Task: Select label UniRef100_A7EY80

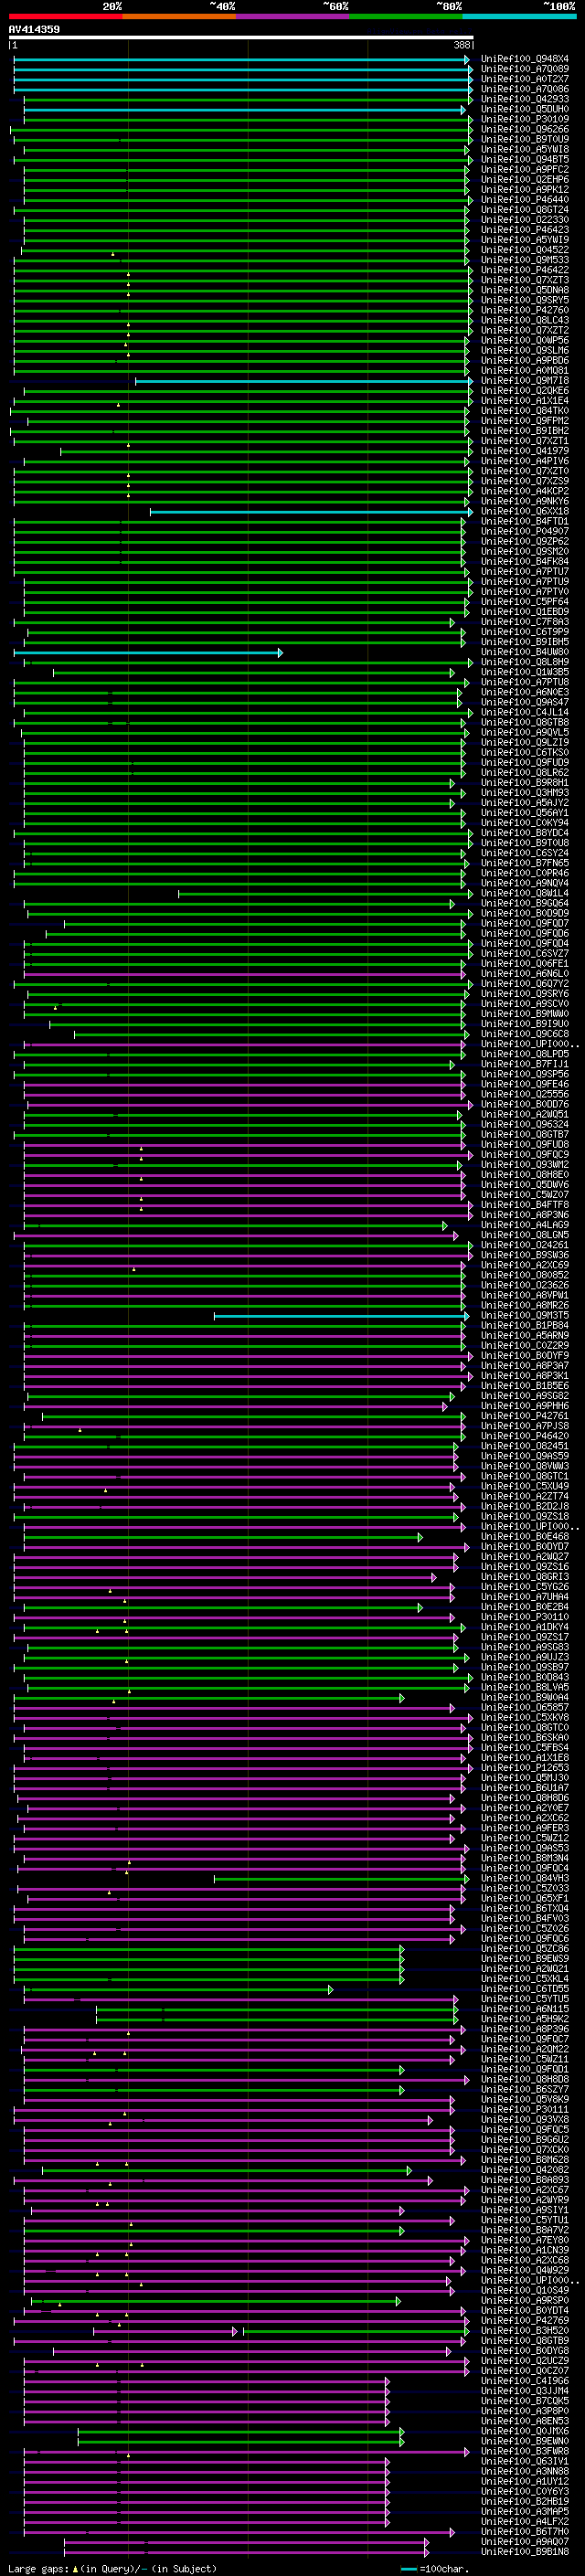Action: click(525, 2240)
